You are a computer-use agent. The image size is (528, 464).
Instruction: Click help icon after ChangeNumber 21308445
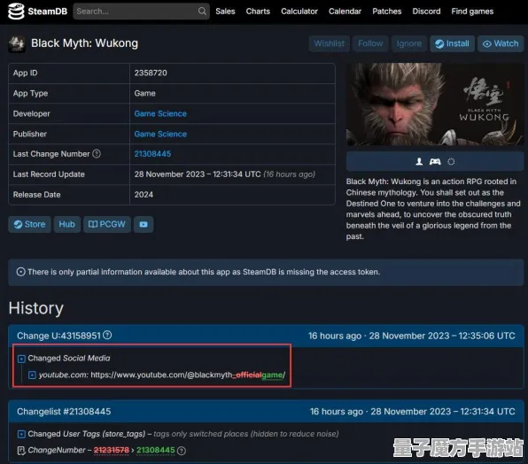click(182, 451)
